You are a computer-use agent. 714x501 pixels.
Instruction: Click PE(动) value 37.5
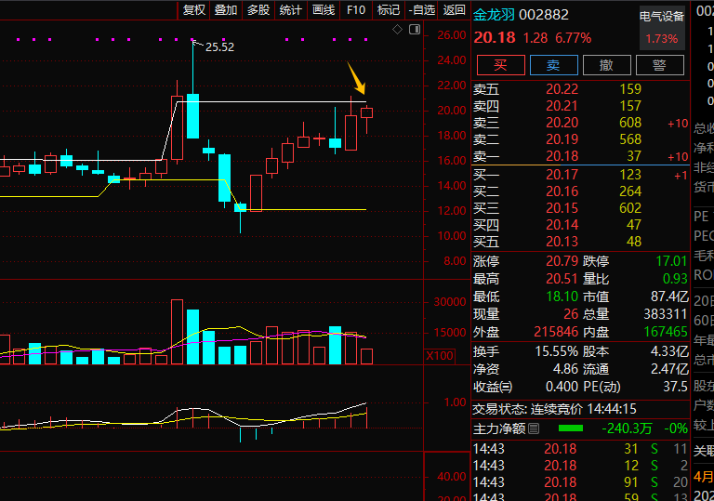pos(675,387)
